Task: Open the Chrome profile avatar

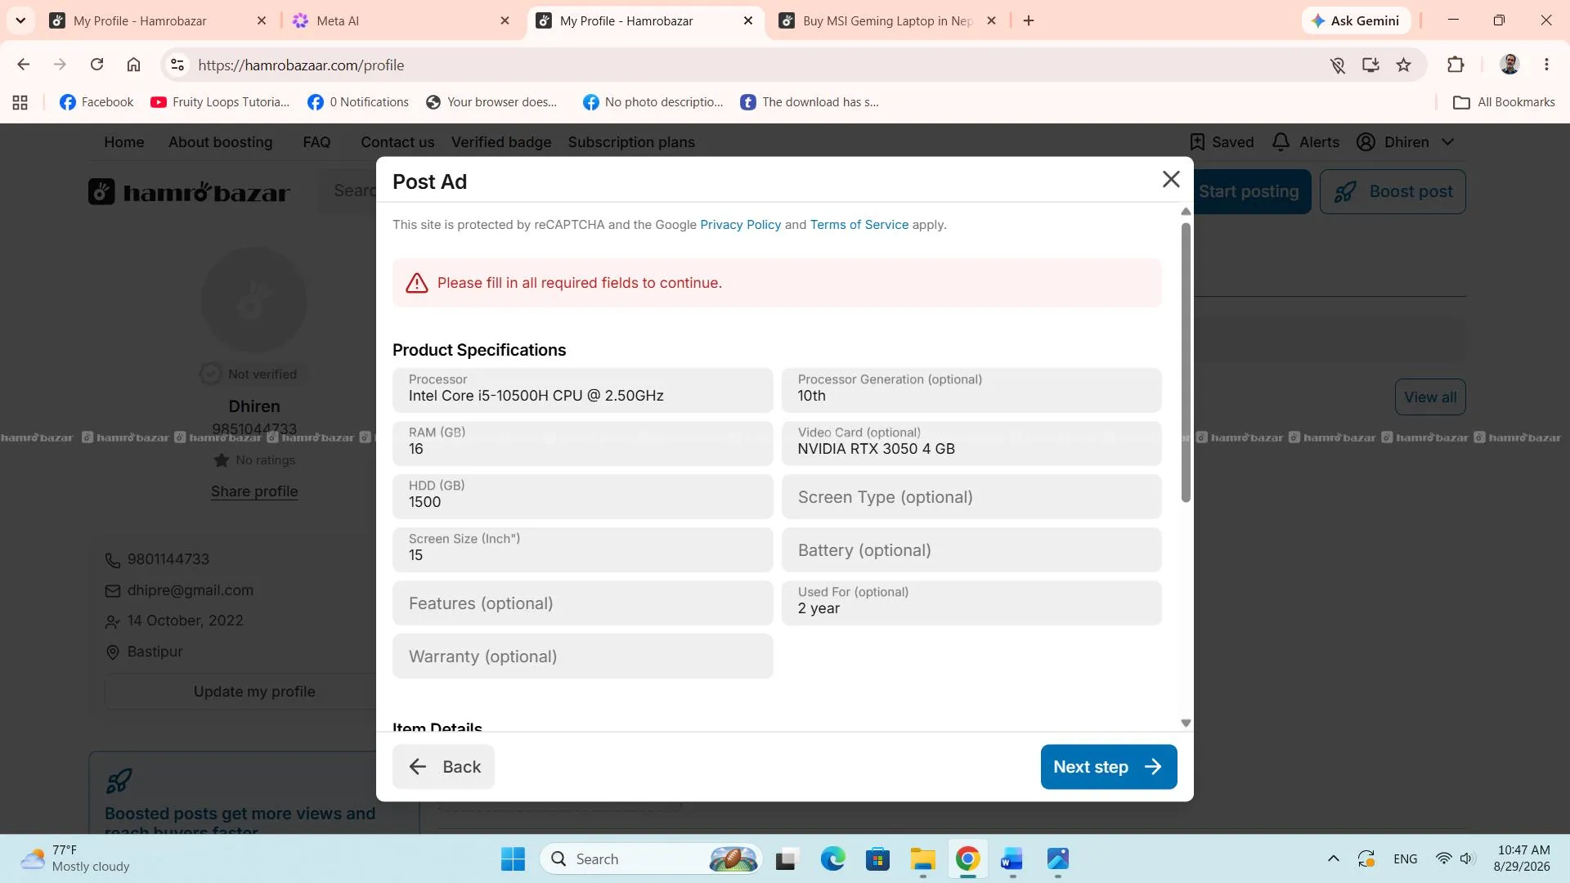Action: click(1509, 65)
